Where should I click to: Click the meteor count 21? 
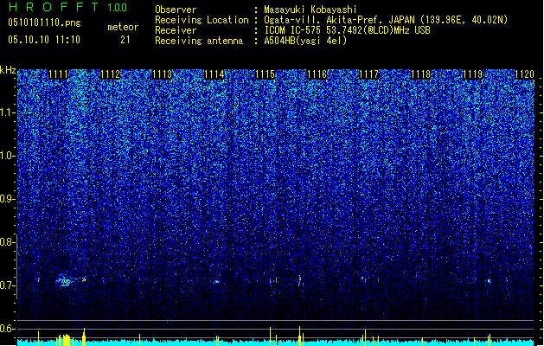click(125, 40)
